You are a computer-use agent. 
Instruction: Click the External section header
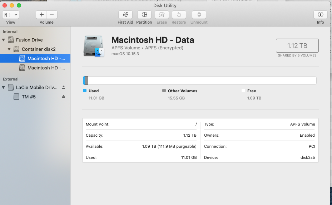click(11, 79)
